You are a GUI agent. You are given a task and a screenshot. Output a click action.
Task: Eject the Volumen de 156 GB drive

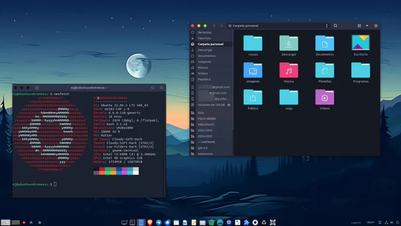click(x=229, y=105)
